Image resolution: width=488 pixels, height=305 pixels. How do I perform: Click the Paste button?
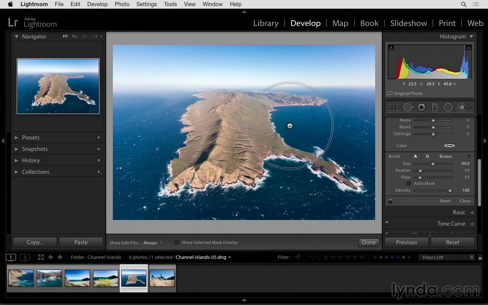click(81, 242)
